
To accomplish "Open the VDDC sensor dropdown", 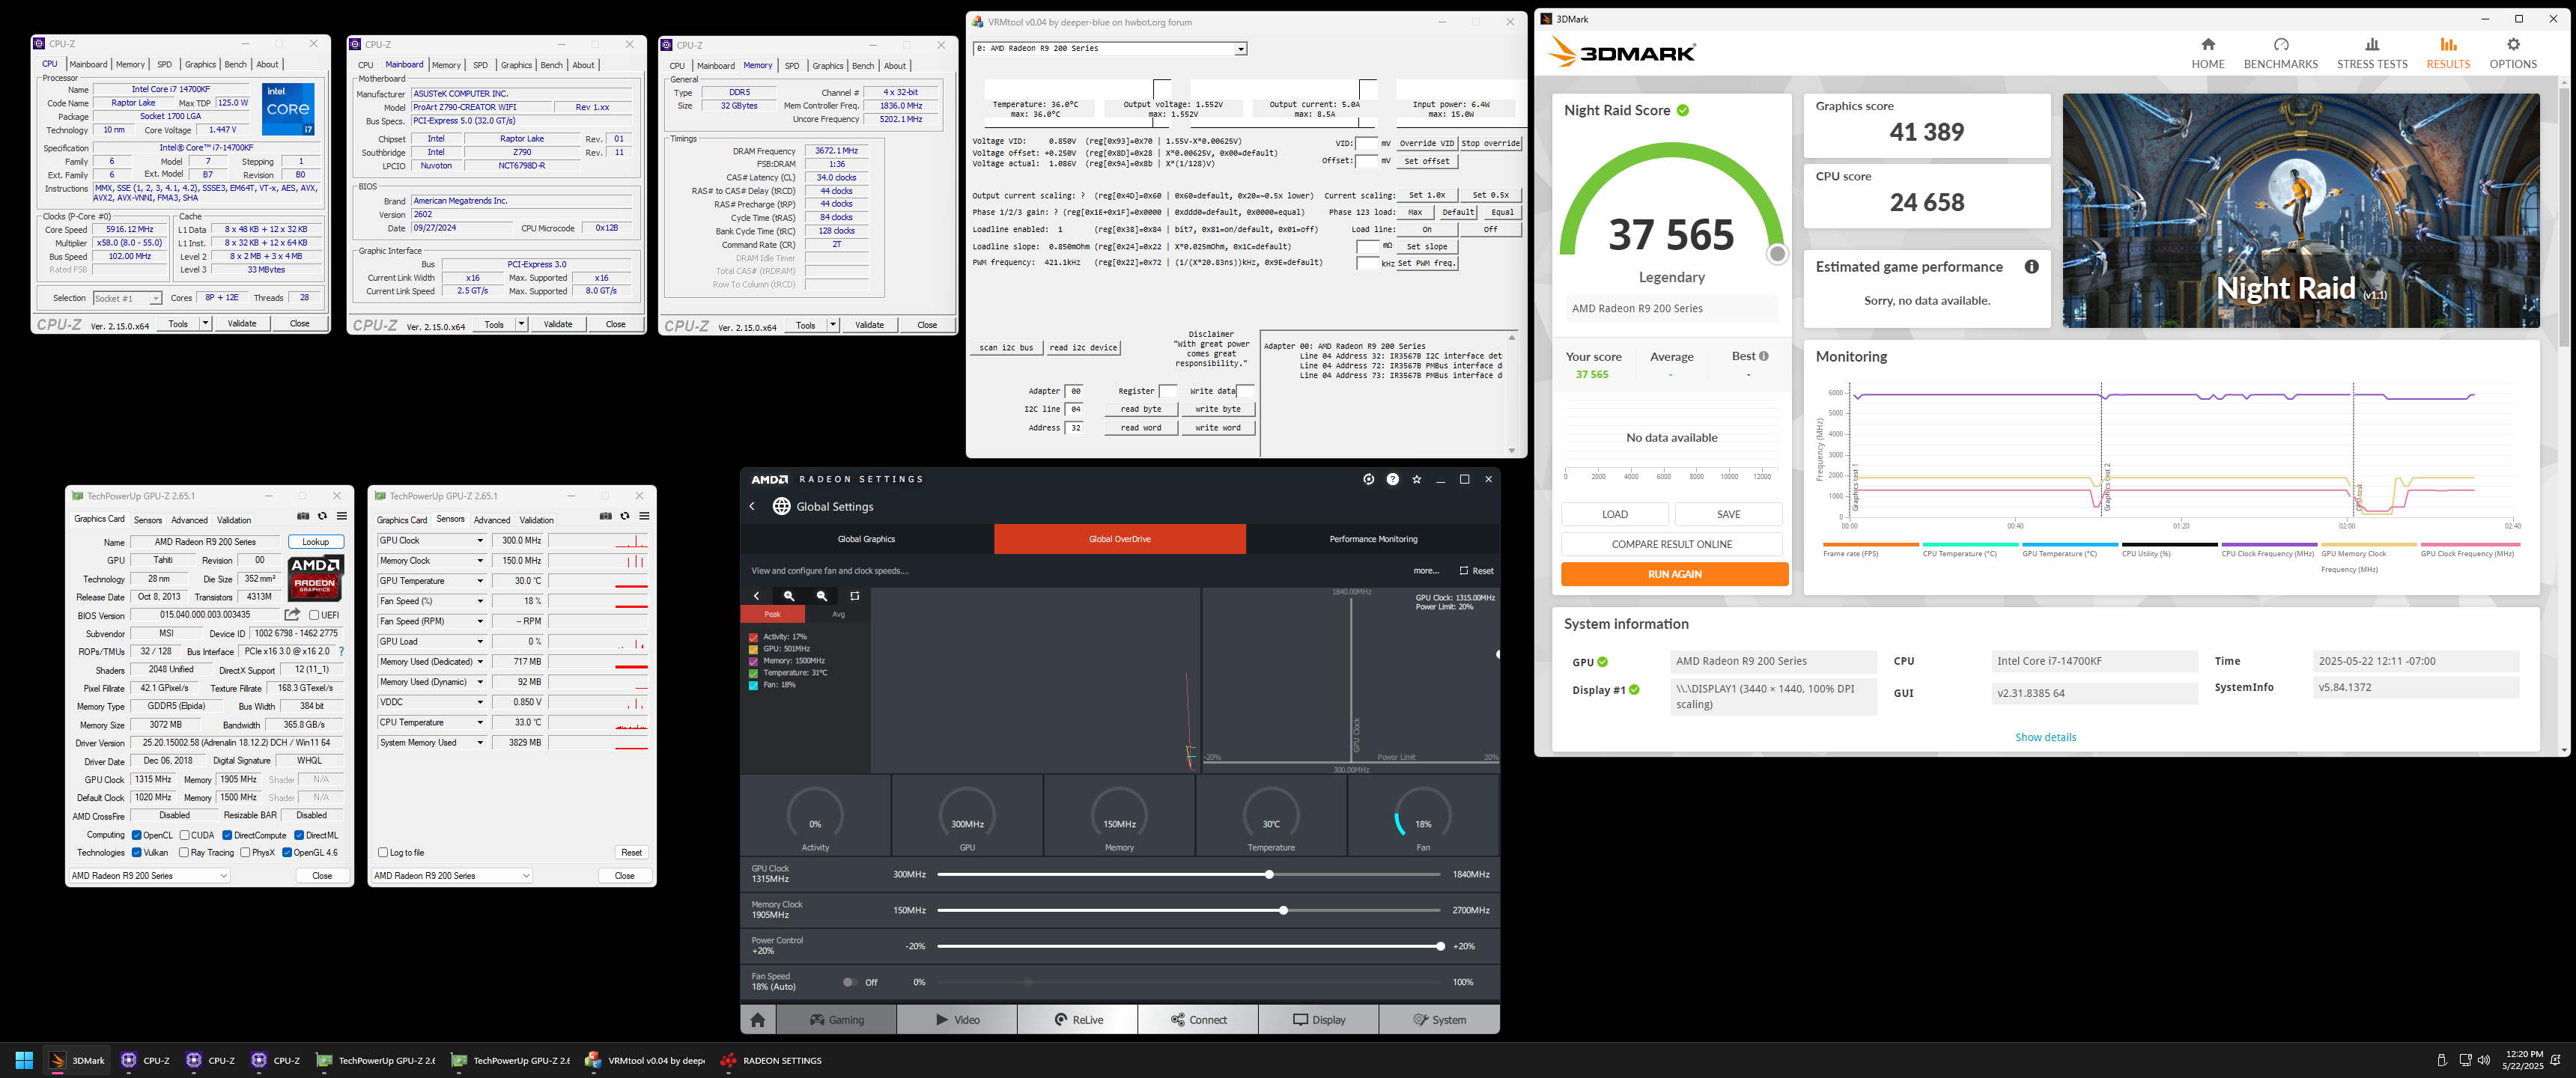I will 479,702.
